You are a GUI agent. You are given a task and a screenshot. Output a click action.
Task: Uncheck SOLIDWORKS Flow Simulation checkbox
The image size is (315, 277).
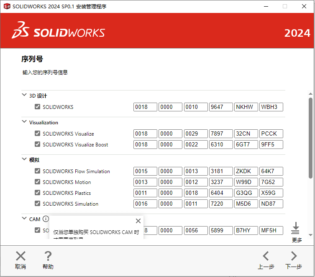pos(37,171)
